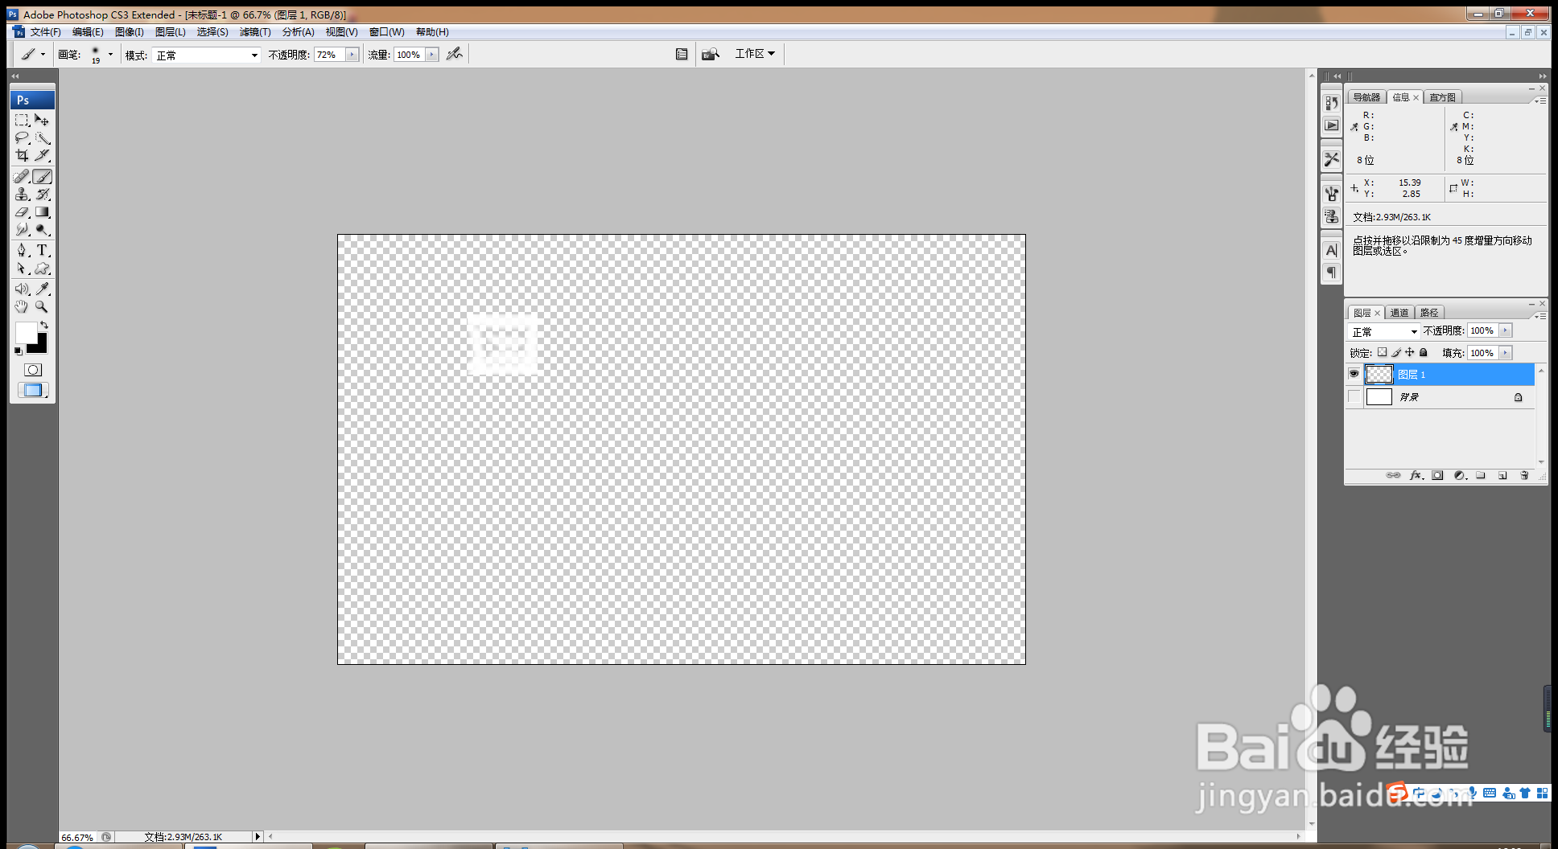Viewport: 1558px width, 849px height.
Task: Select the Slice tool
Action: (x=43, y=156)
